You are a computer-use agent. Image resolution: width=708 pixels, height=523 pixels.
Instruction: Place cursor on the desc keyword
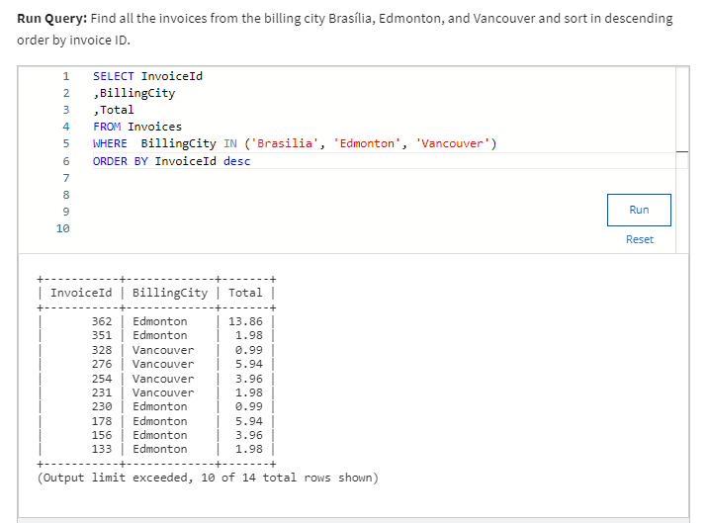pyautogui.click(x=236, y=161)
